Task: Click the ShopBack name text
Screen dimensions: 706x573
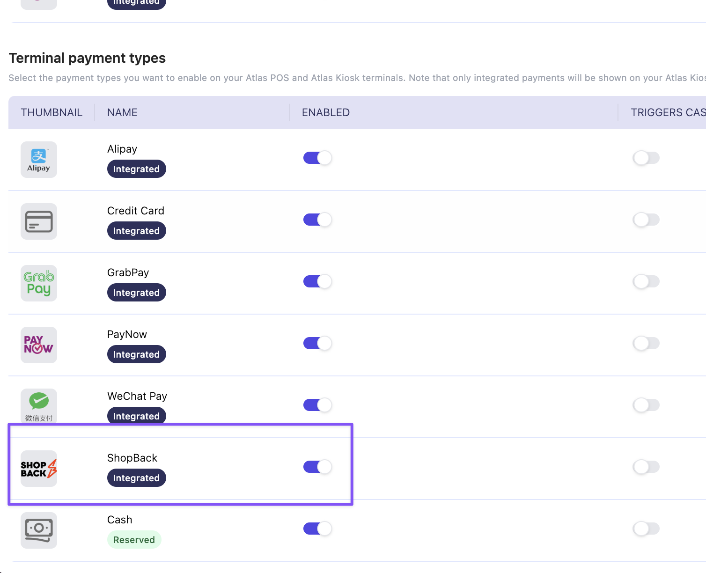Action: pyautogui.click(x=132, y=458)
